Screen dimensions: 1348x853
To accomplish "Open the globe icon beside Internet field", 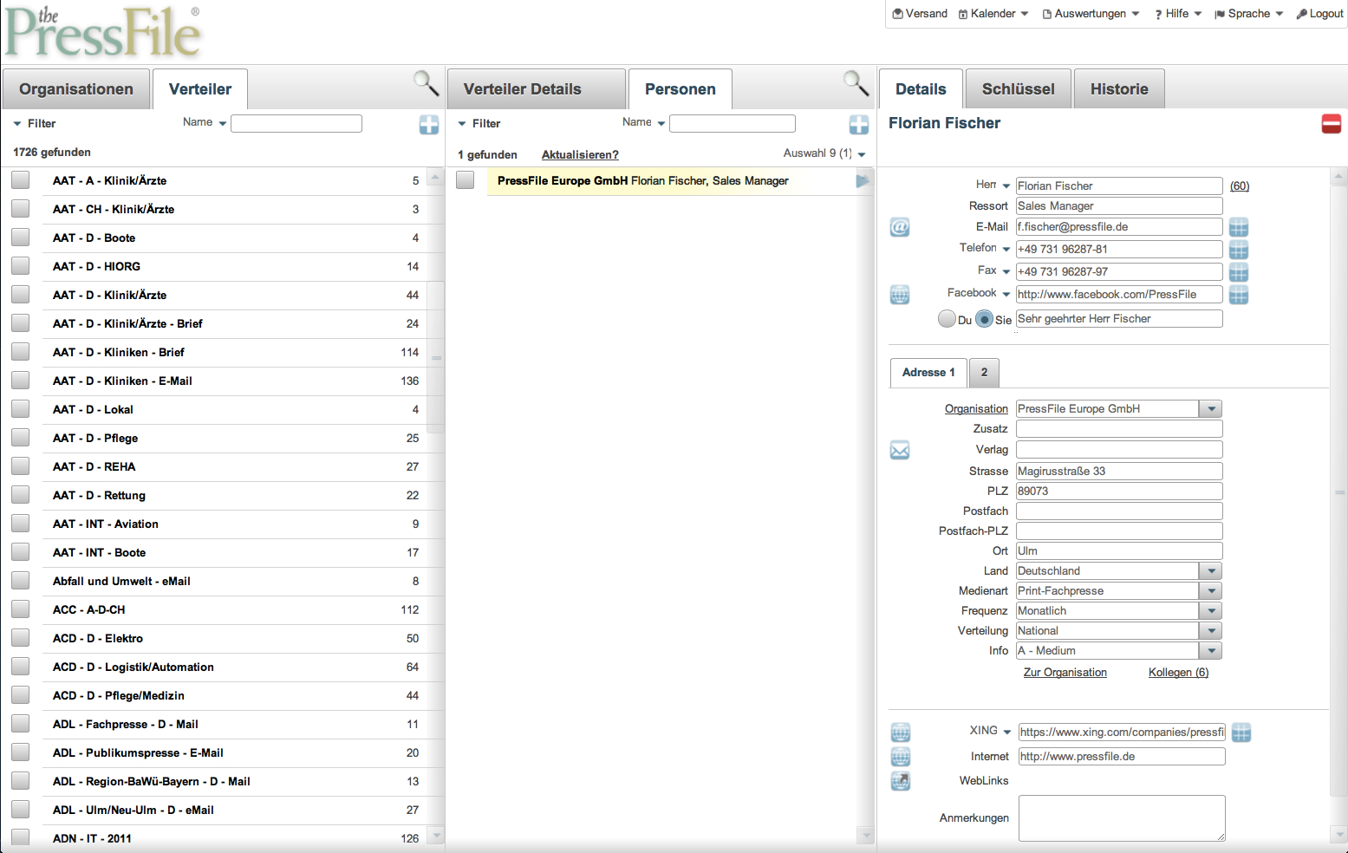I will point(901,757).
